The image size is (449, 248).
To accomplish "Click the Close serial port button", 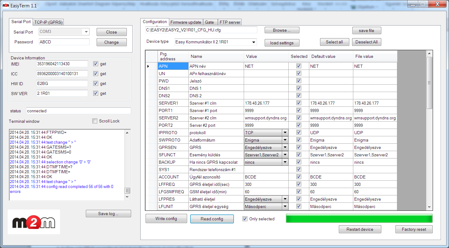I will [x=111, y=32].
